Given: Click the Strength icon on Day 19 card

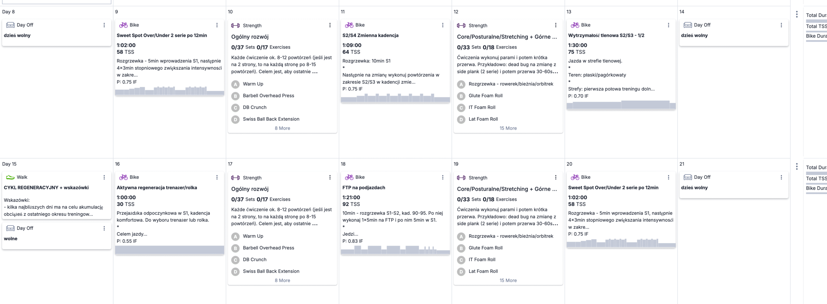Looking at the screenshot, I should click(x=461, y=178).
